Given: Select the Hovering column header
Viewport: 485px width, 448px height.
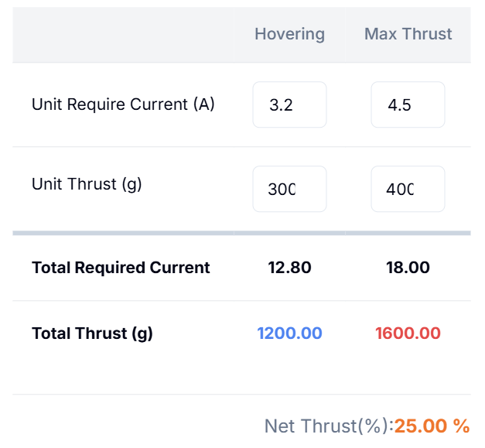Looking at the screenshot, I should tap(289, 34).
